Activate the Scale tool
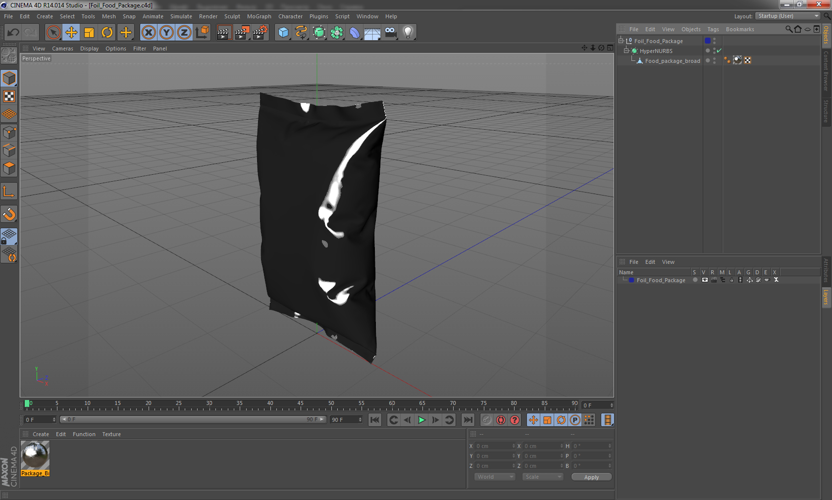 point(89,33)
